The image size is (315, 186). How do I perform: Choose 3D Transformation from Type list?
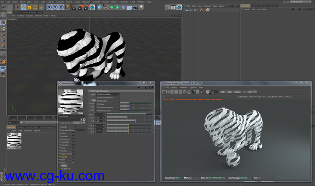pos(105,107)
